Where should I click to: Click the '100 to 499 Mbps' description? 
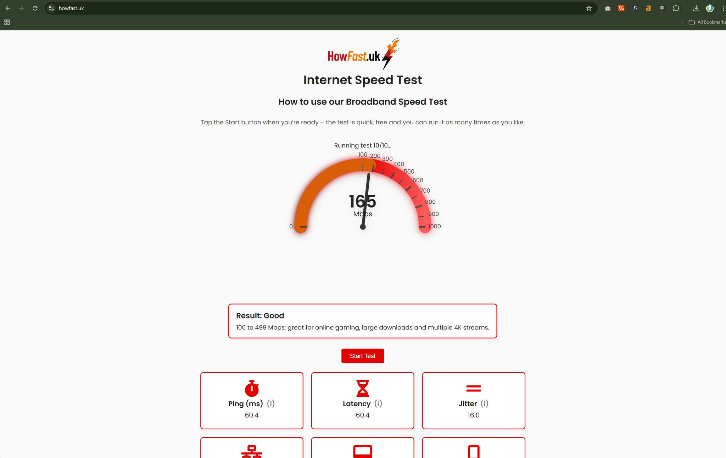pyautogui.click(x=363, y=328)
